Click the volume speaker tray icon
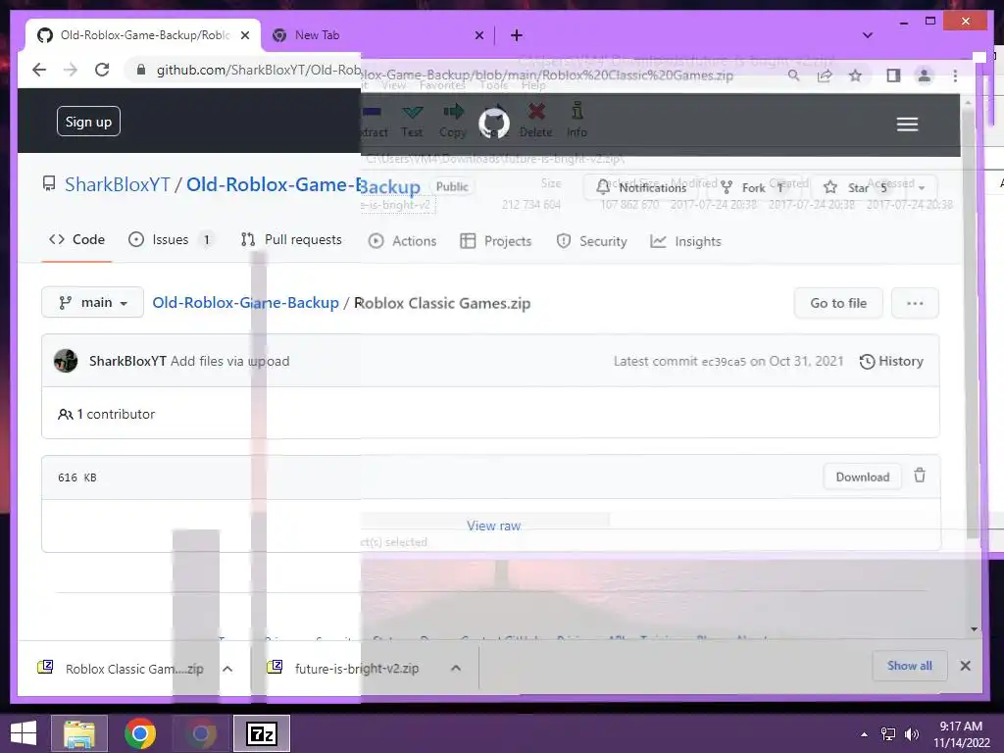The width and height of the screenshot is (1004, 753). pyautogui.click(x=911, y=733)
